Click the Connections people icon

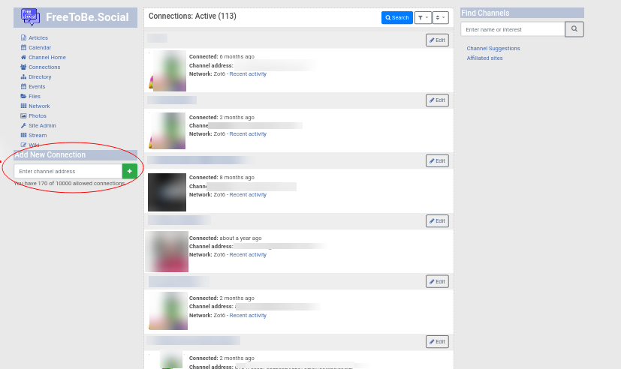click(x=23, y=67)
